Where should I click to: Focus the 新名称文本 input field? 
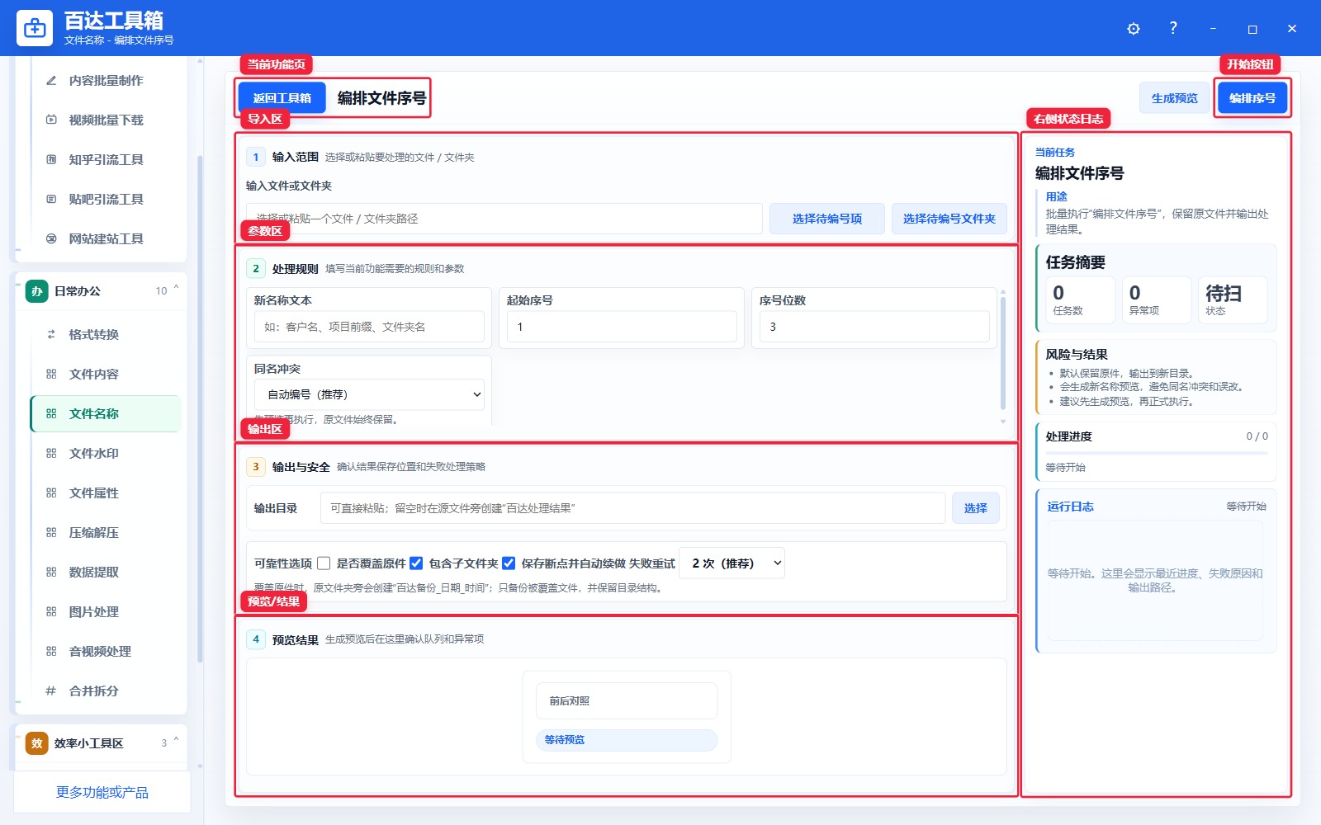point(369,327)
